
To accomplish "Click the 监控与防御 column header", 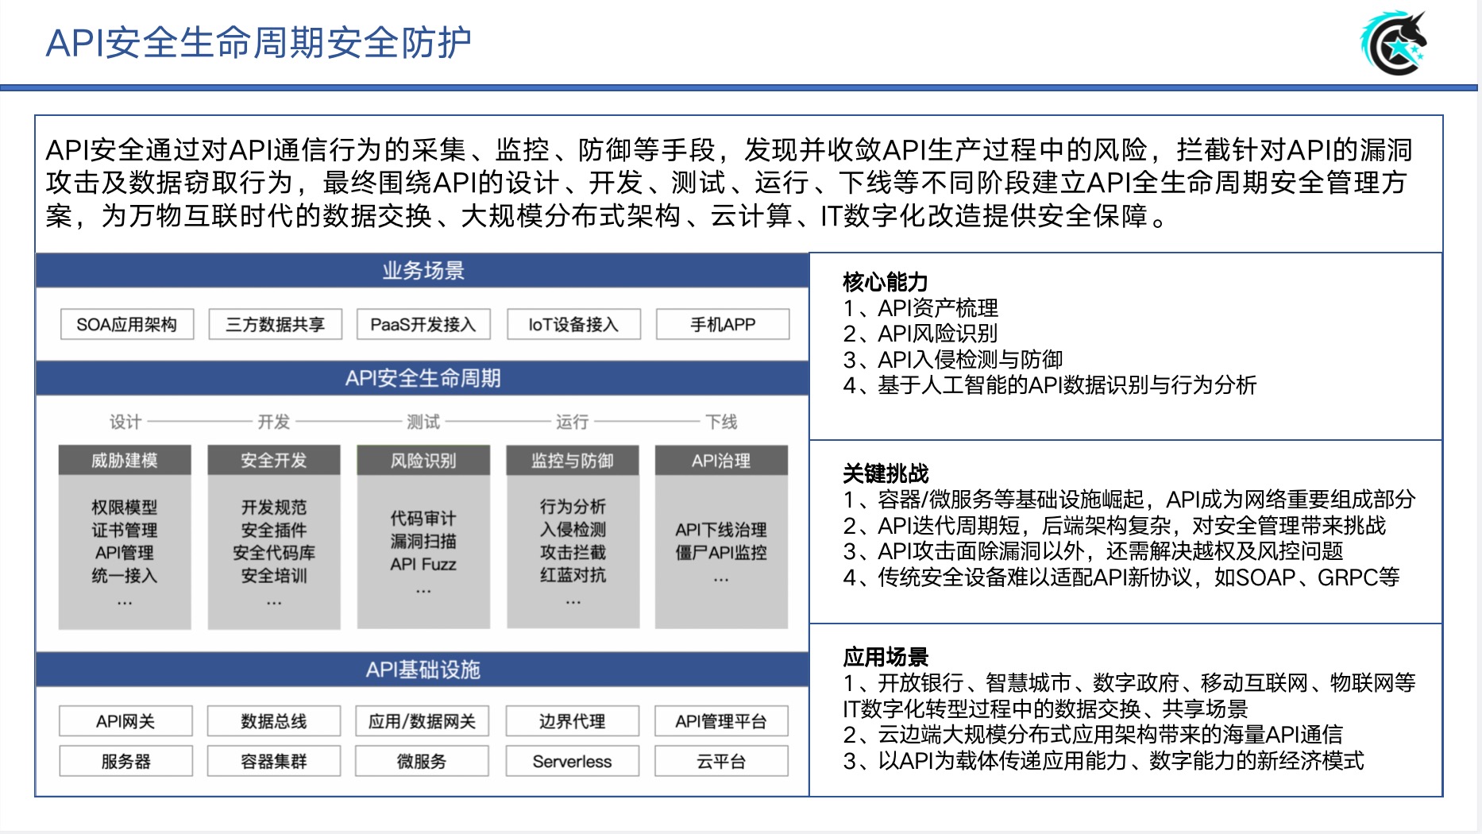I will click(573, 461).
